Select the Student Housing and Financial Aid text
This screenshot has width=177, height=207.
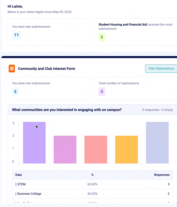[x=123, y=25]
